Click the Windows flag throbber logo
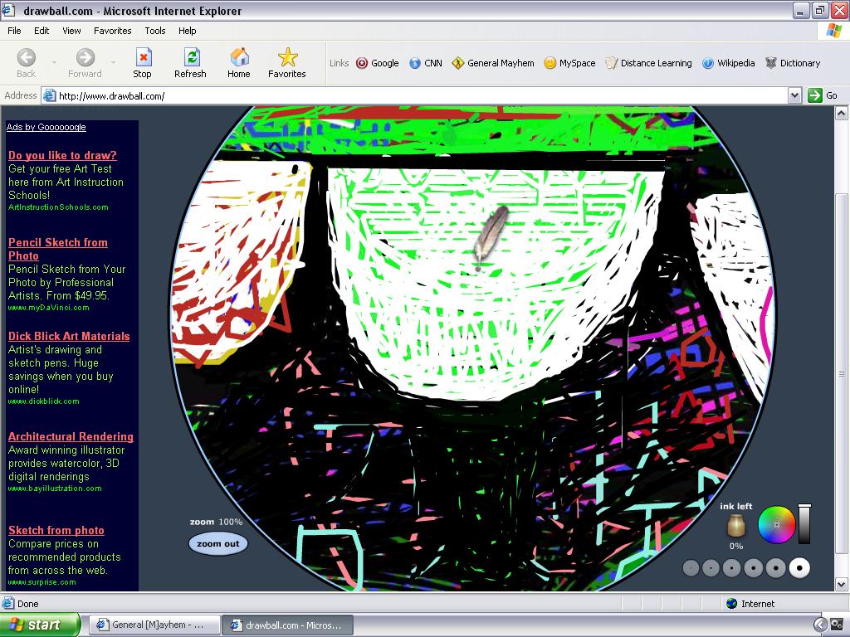 [833, 31]
